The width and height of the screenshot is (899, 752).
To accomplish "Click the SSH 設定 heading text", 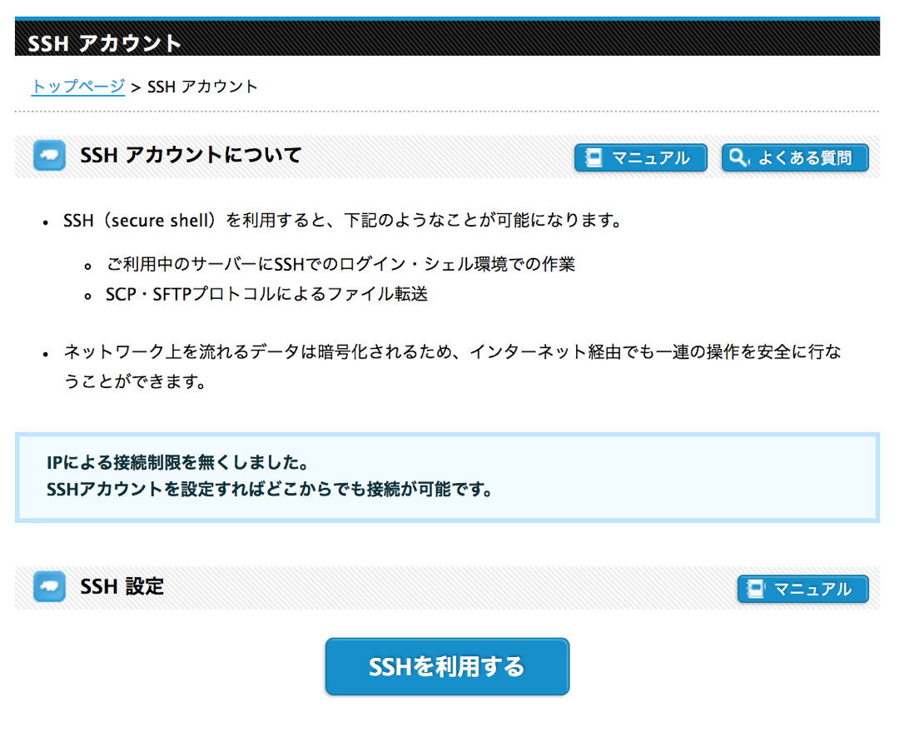I will pos(122,586).
